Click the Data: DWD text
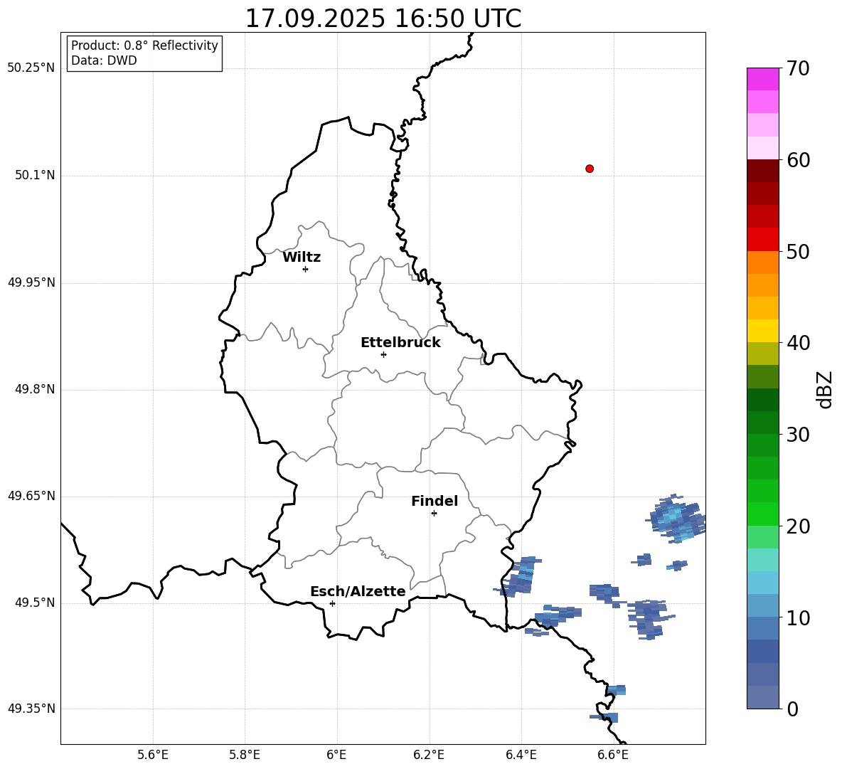 coord(104,60)
